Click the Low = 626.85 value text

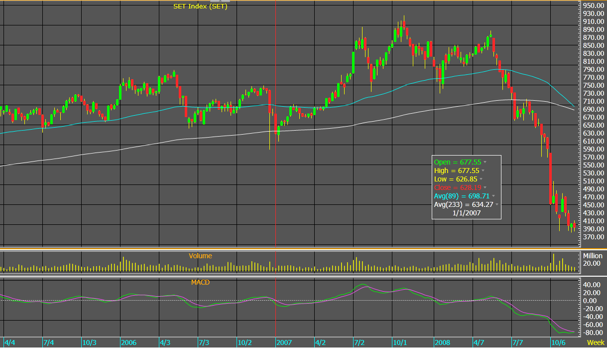point(456,179)
